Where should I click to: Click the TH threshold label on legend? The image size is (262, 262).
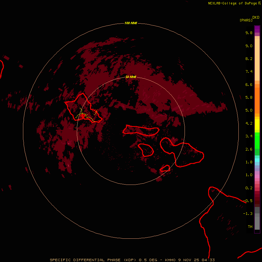(x=250, y=226)
